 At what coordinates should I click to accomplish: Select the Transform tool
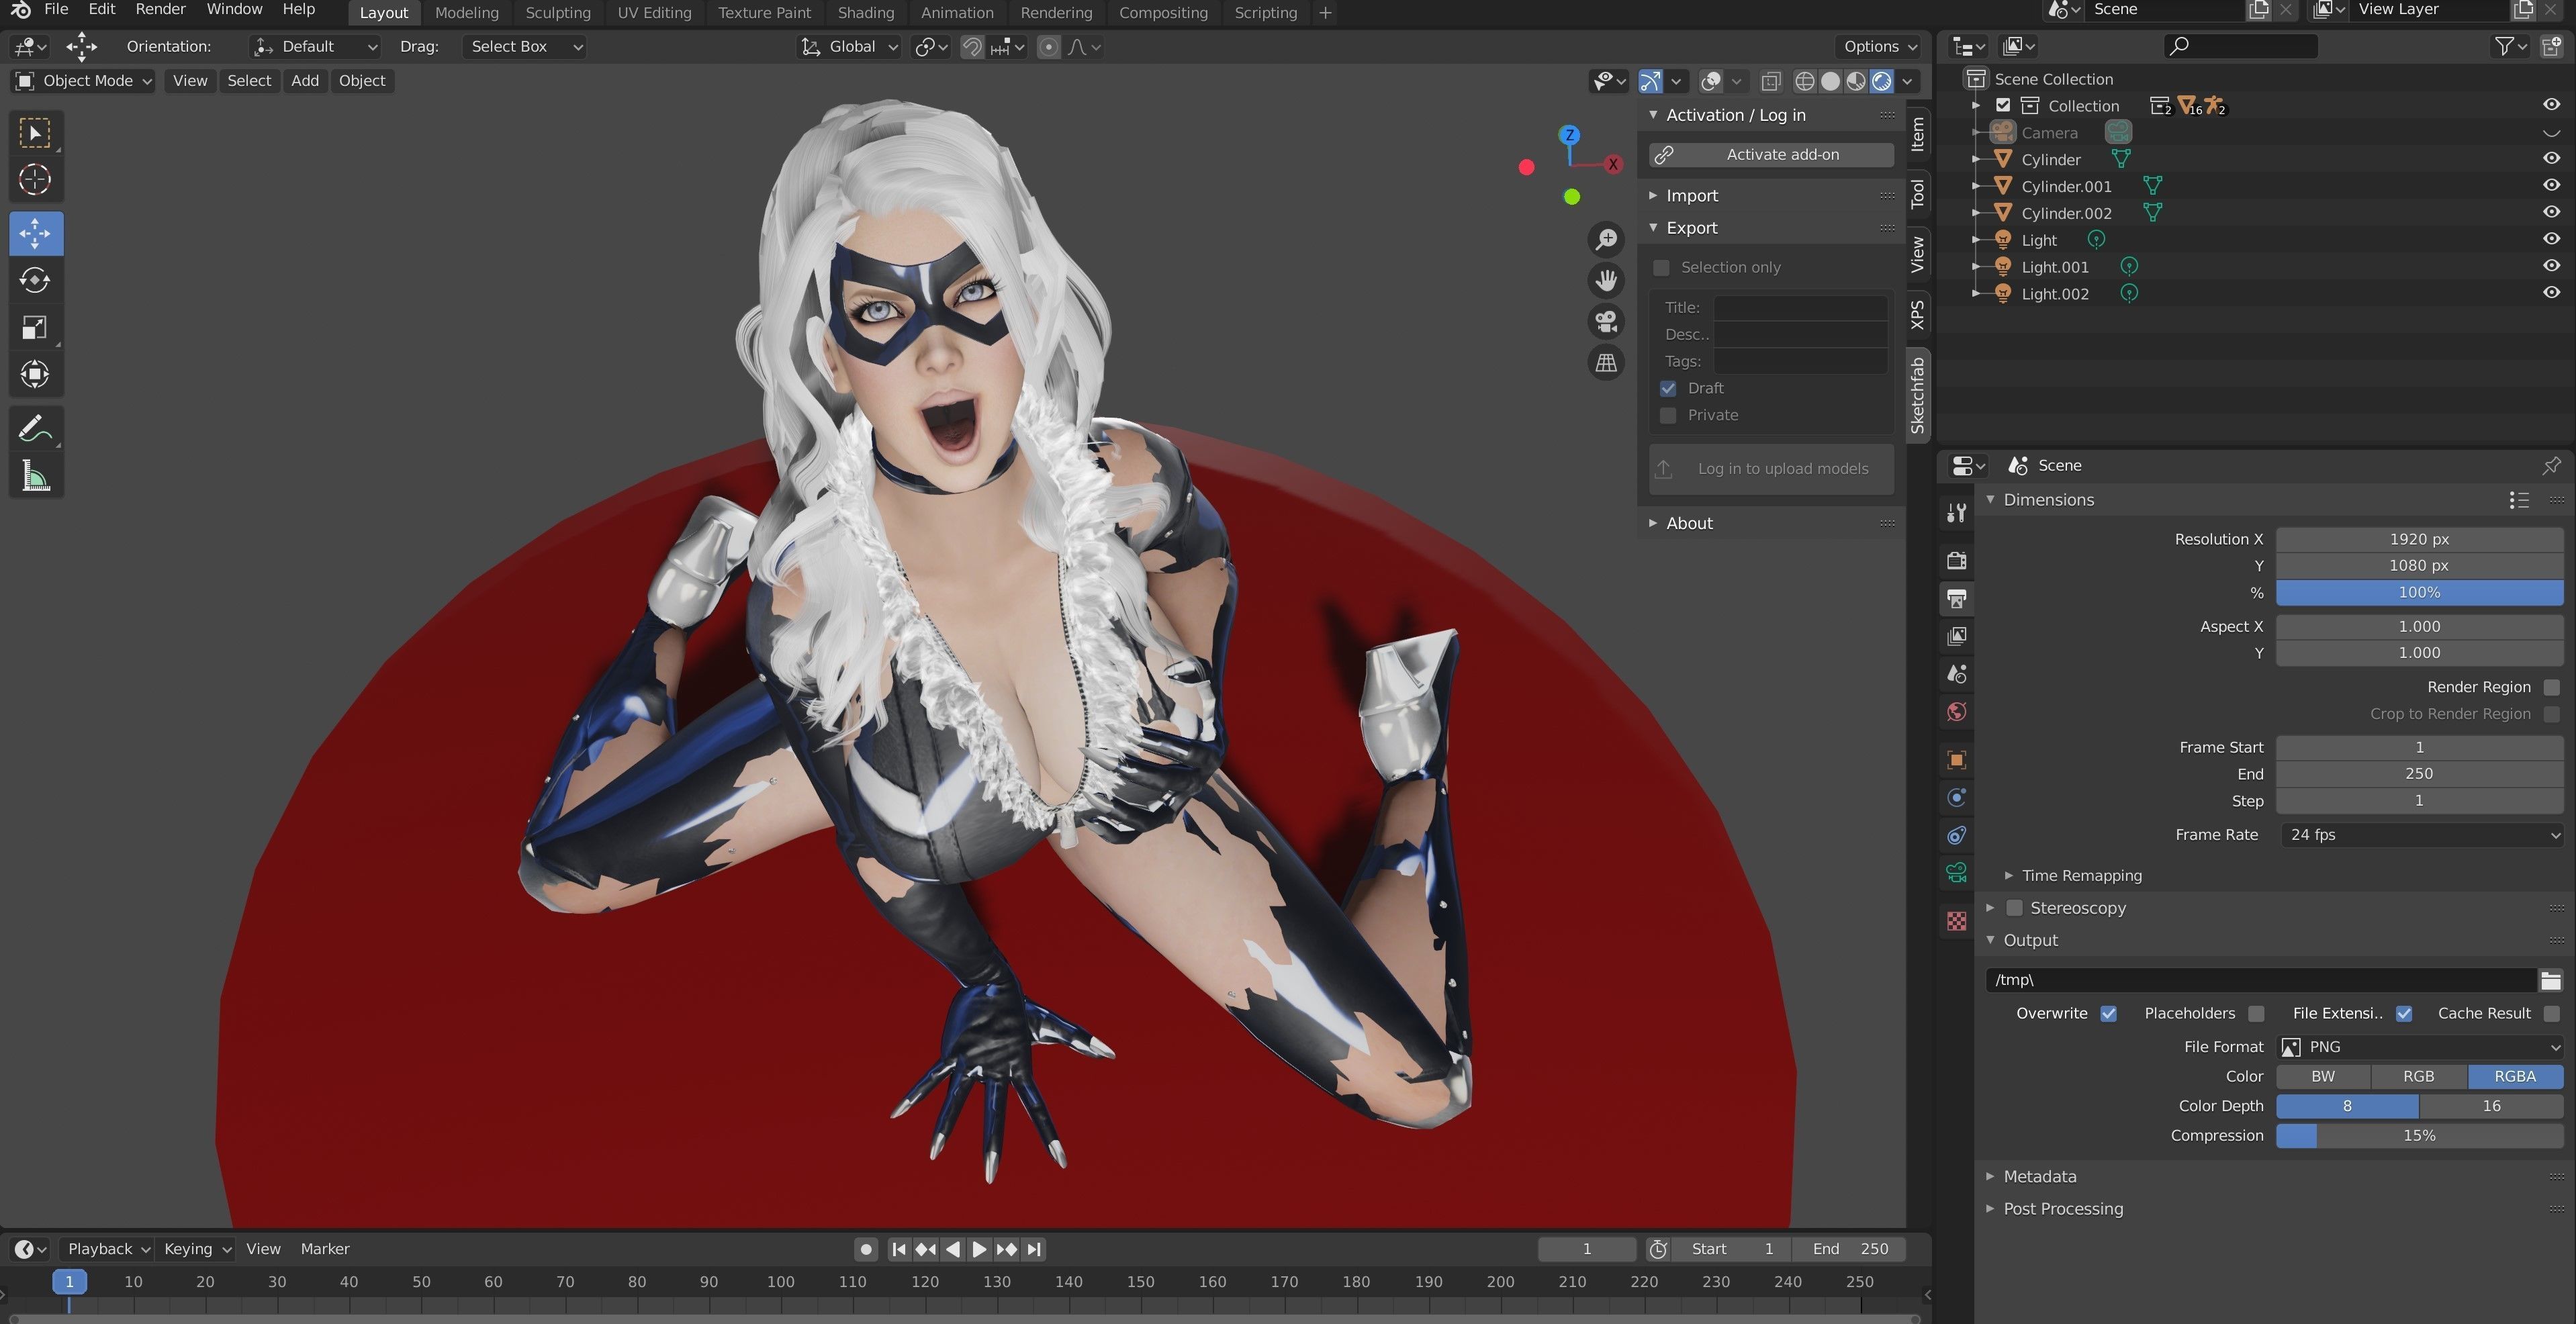coord(35,374)
